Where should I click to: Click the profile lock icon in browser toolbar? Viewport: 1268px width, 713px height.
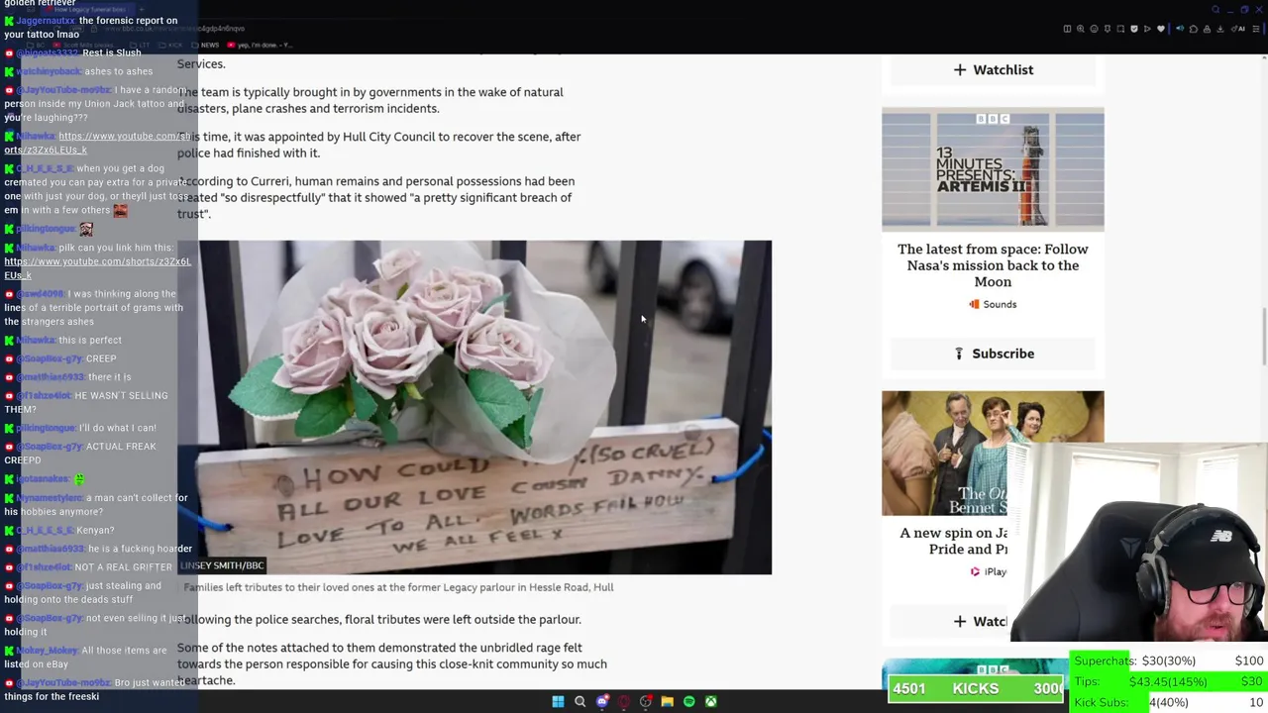pos(1207,29)
